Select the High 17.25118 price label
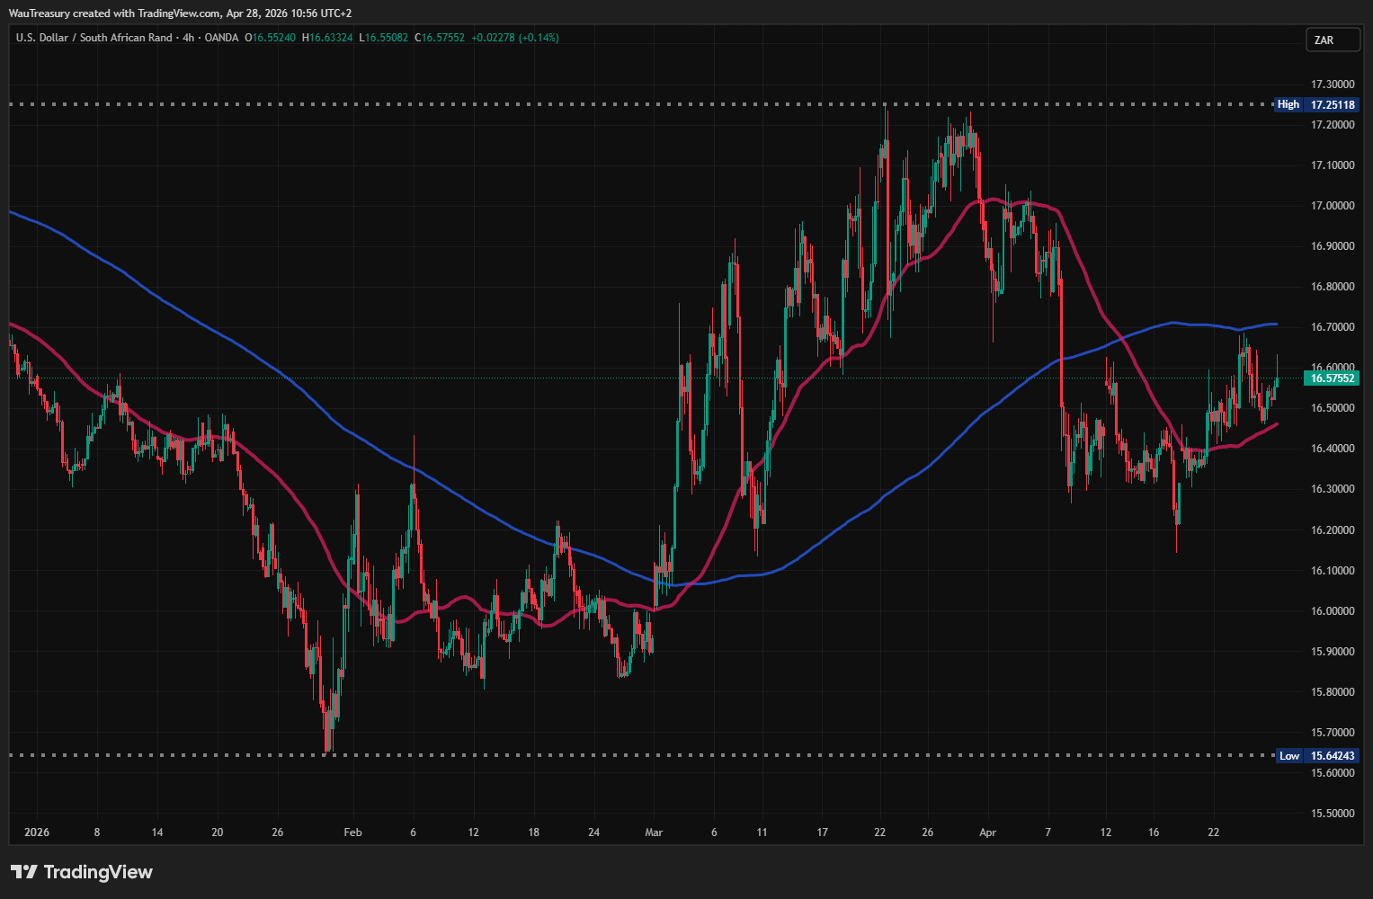The width and height of the screenshot is (1373, 899). point(1316,105)
